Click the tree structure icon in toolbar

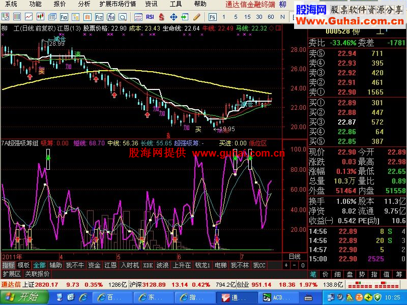75,17
